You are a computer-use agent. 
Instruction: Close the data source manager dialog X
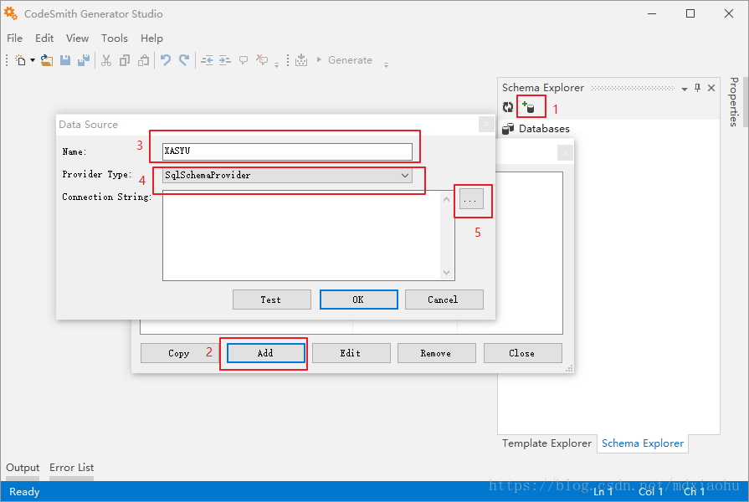click(x=565, y=153)
